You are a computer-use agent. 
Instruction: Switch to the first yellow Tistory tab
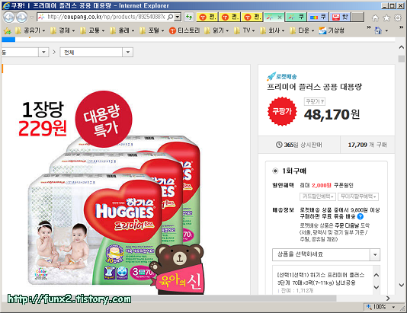[207, 17]
